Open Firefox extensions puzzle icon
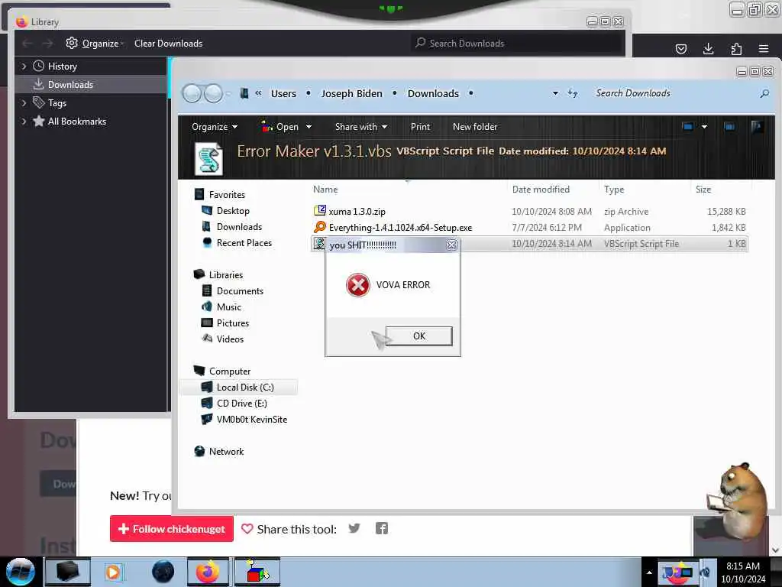 click(x=736, y=48)
